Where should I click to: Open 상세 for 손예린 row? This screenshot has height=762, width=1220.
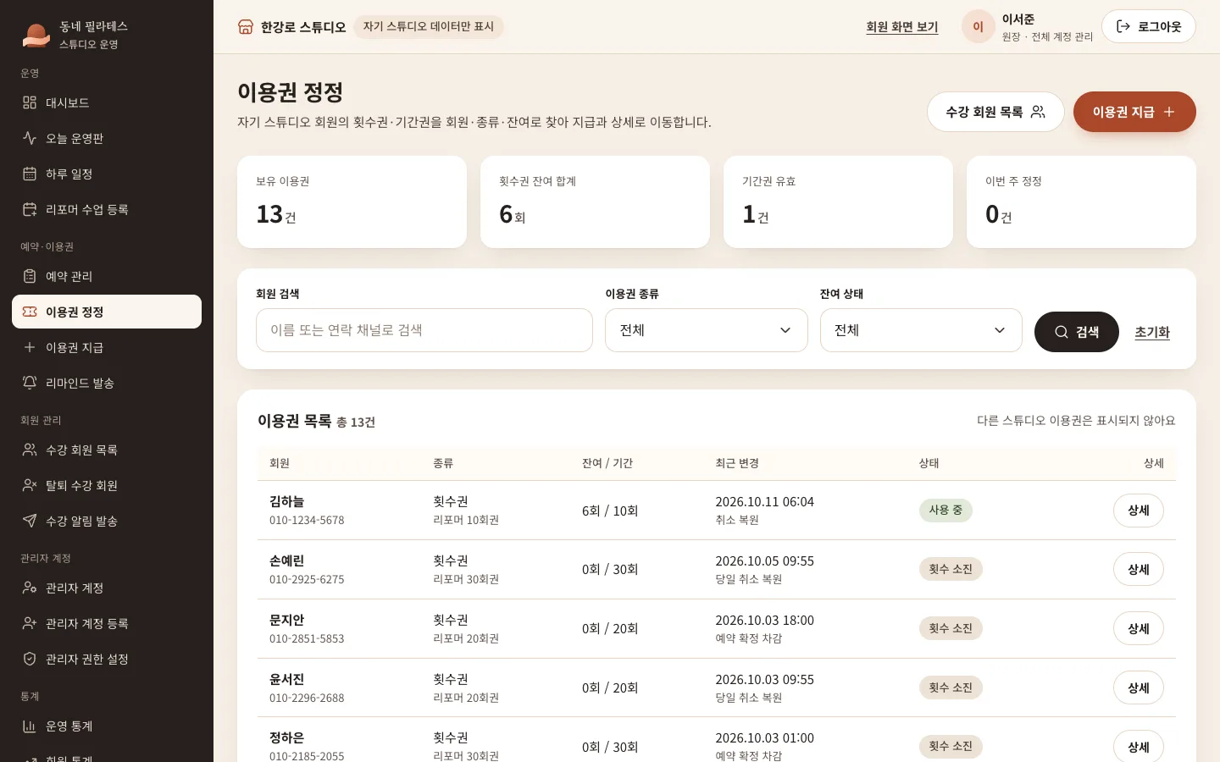1139,570
